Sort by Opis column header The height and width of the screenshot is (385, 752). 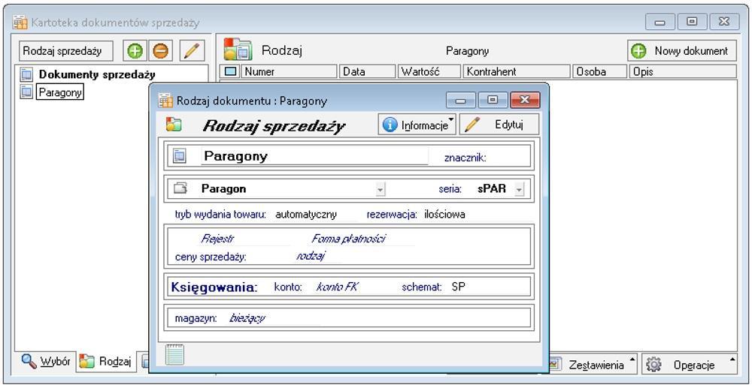[x=683, y=71]
